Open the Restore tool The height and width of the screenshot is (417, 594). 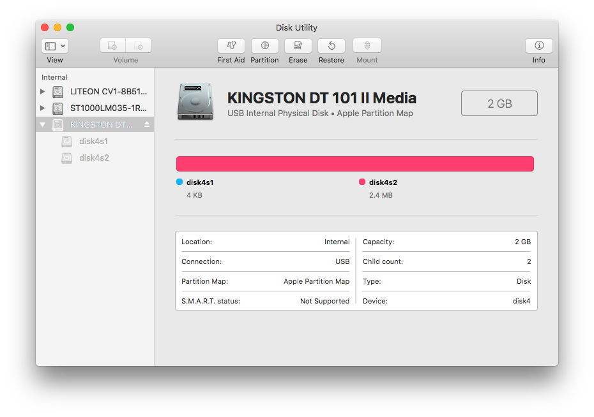point(331,46)
